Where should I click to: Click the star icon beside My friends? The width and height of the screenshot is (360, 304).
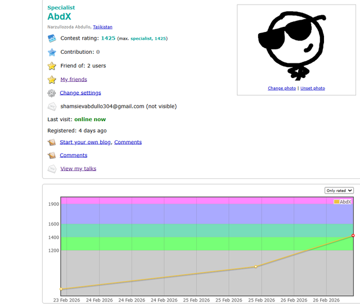tap(52, 80)
